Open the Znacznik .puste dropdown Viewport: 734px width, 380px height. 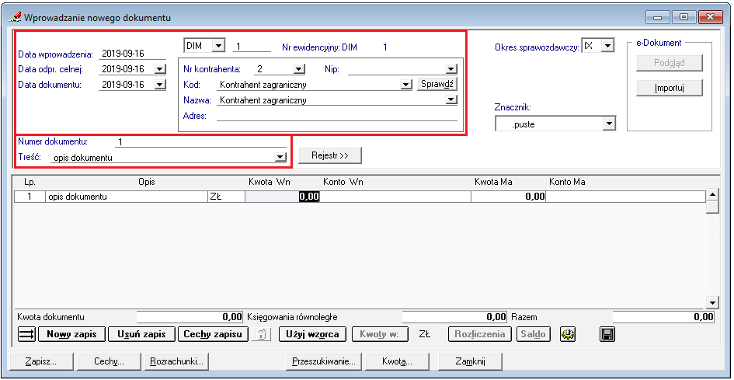pos(608,124)
